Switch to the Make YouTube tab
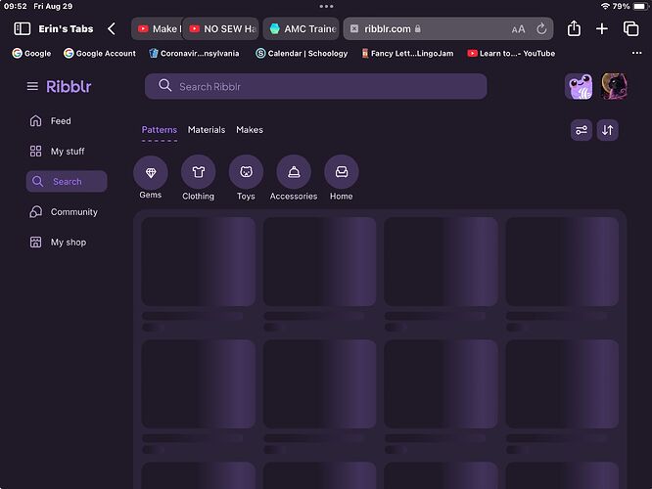 [x=158, y=28]
